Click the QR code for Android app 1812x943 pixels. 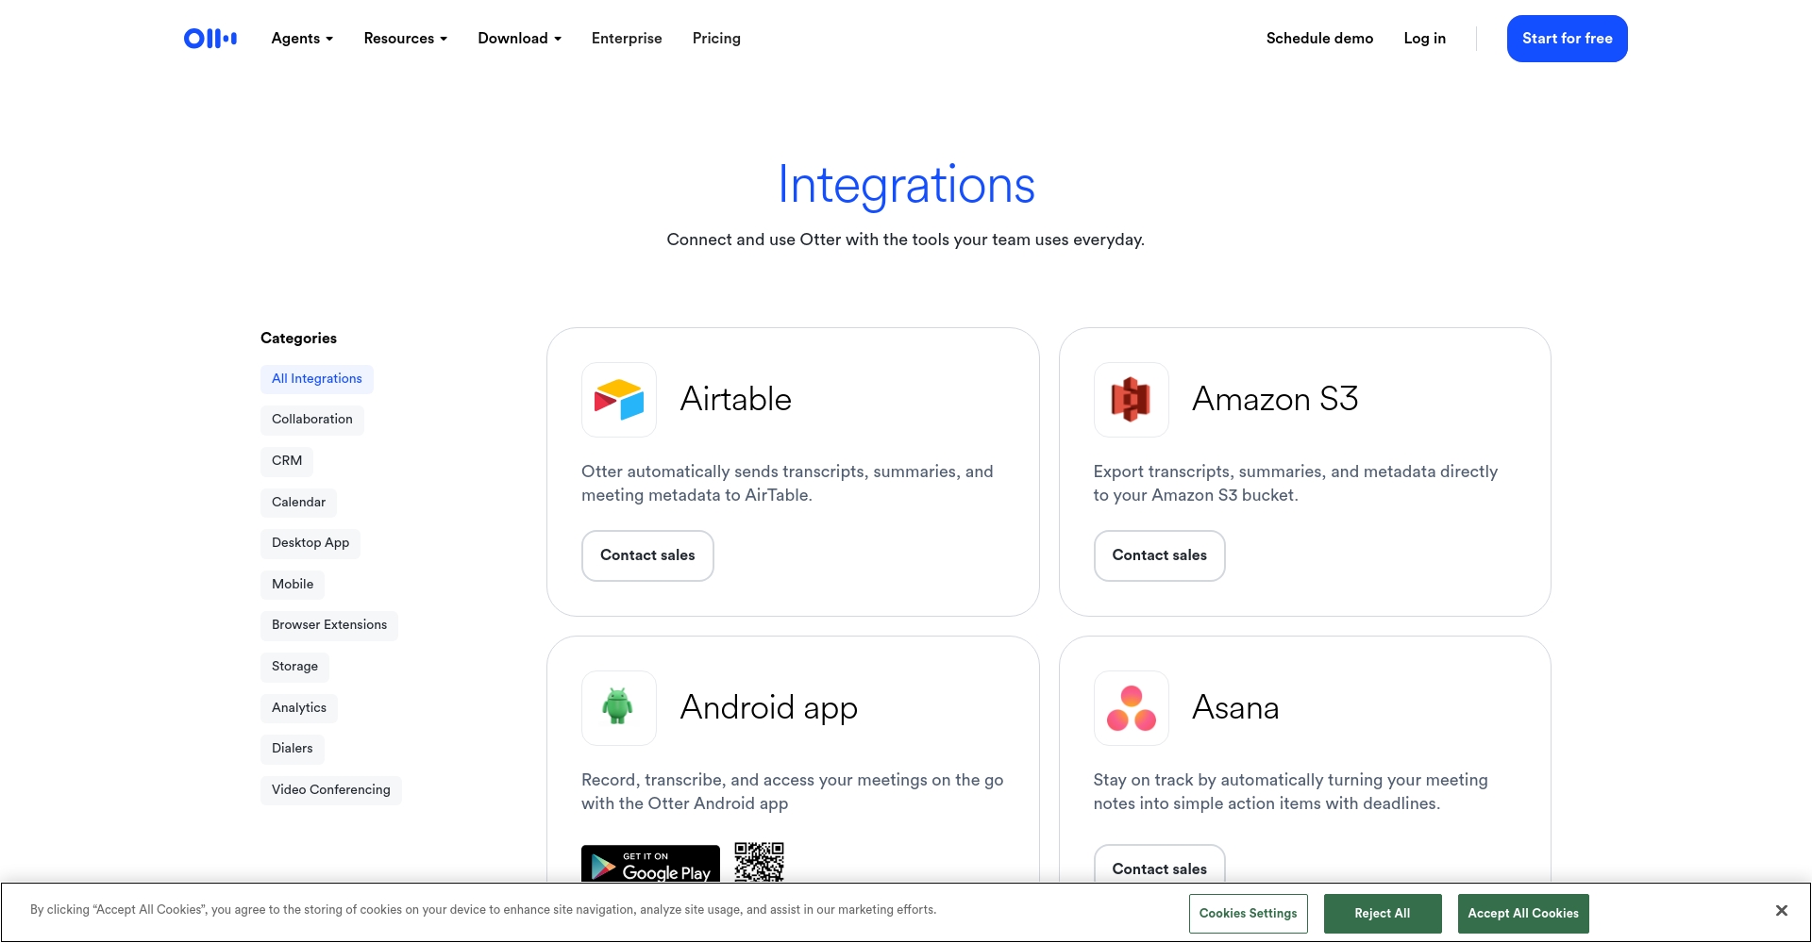(x=759, y=862)
